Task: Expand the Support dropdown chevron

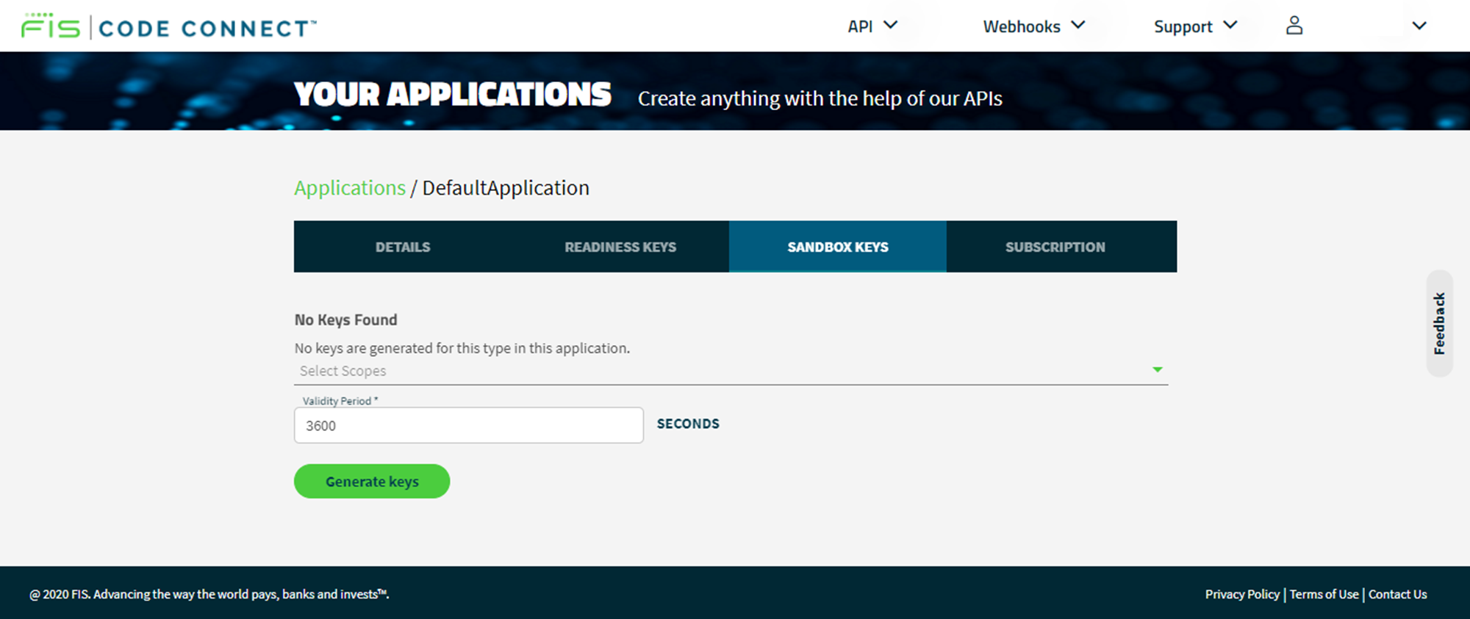Action: (x=1230, y=26)
